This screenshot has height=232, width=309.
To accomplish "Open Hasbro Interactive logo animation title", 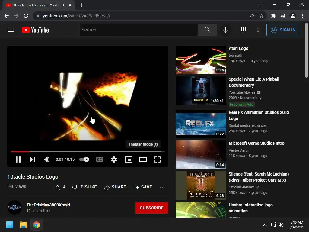I will pyautogui.click(x=250, y=208).
